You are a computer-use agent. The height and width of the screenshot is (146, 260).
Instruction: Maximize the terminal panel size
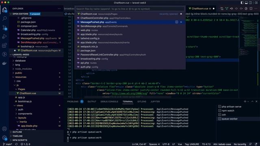point(252,101)
